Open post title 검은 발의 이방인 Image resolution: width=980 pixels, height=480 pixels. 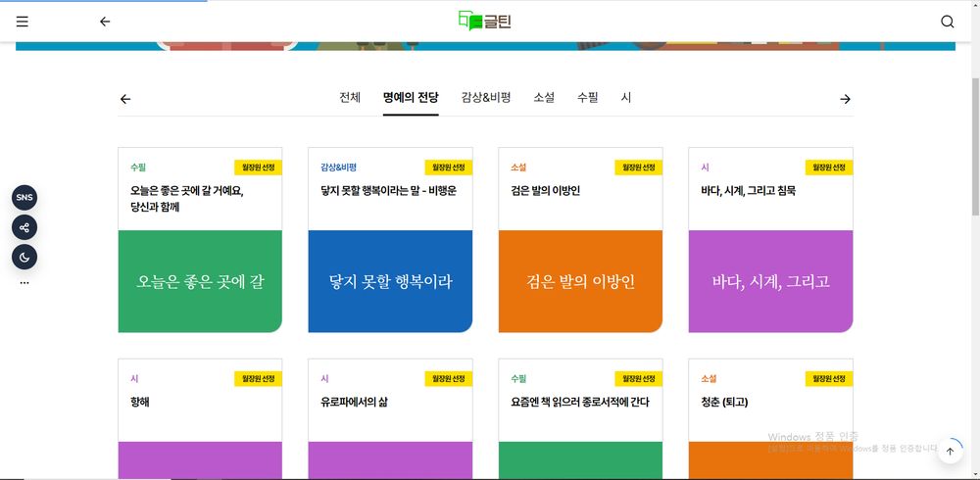tap(546, 191)
